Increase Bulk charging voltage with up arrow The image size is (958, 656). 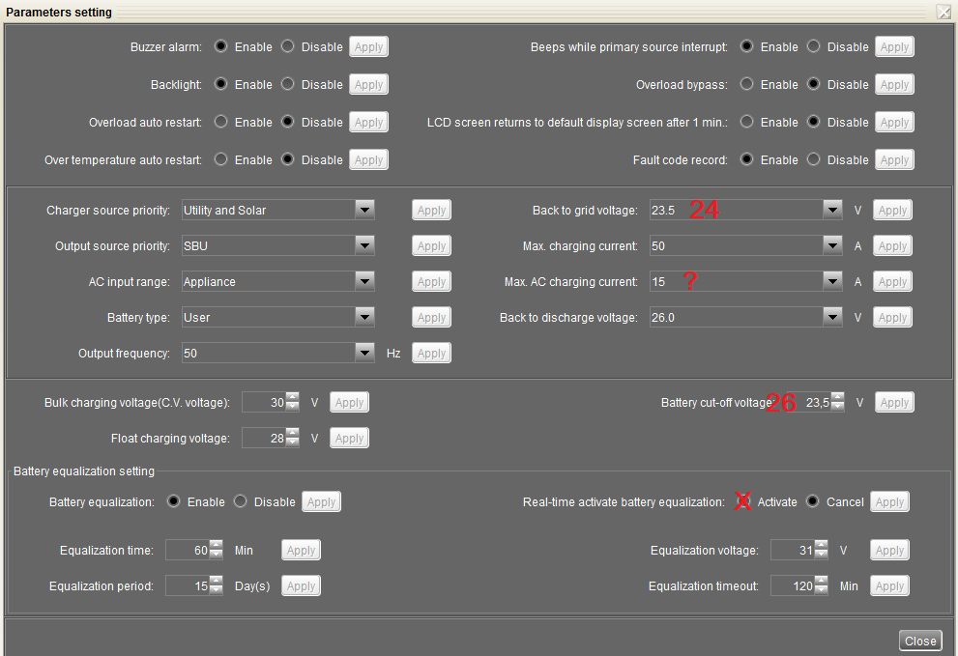[293, 397]
